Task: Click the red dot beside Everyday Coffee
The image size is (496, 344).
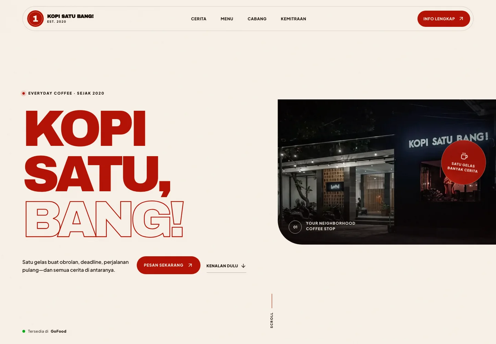Action: (x=23, y=93)
